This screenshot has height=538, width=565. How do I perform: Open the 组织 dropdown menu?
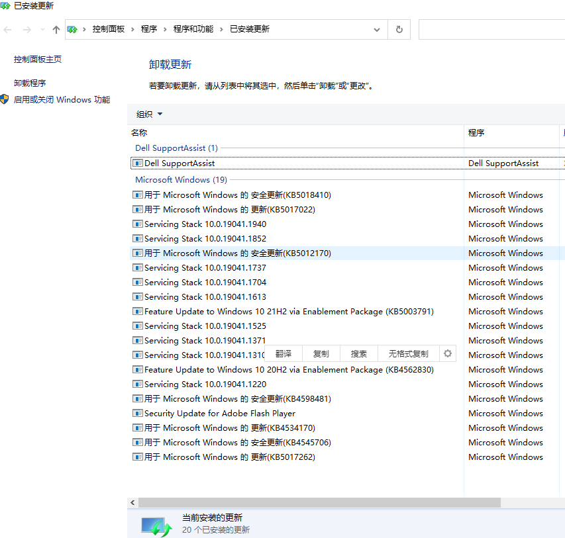tap(149, 114)
